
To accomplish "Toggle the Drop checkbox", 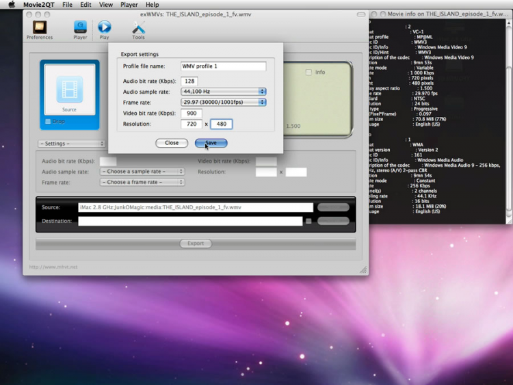I will point(48,122).
